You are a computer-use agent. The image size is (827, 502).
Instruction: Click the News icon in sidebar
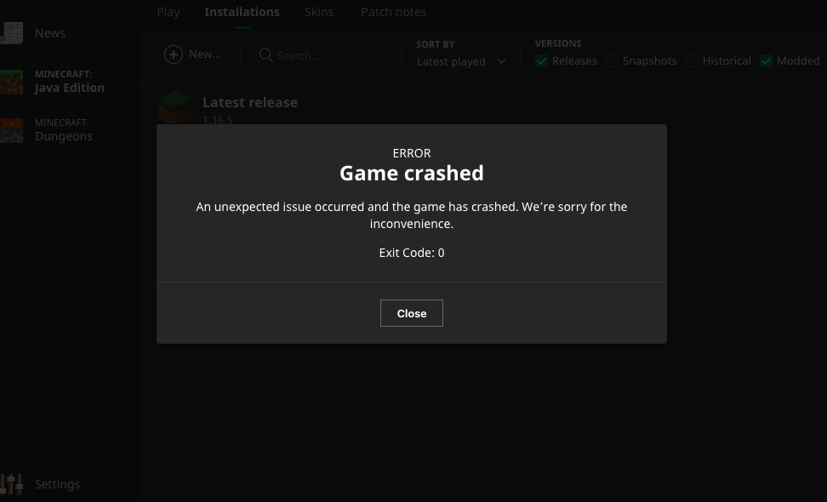coord(11,33)
